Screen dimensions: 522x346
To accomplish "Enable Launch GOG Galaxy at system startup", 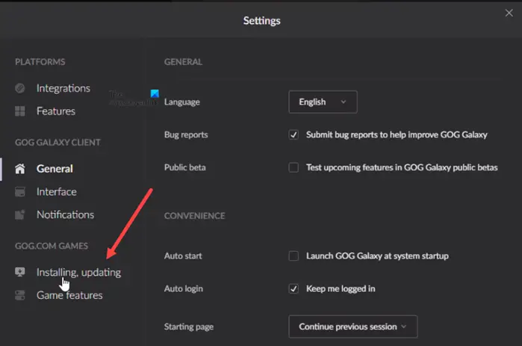I will coord(294,256).
